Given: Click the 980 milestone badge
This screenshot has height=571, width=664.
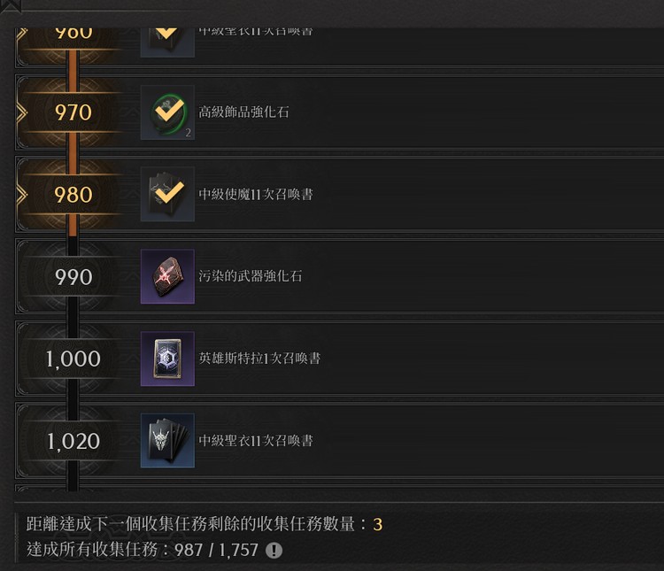Looking at the screenshot, I should [x=73, y=195].
